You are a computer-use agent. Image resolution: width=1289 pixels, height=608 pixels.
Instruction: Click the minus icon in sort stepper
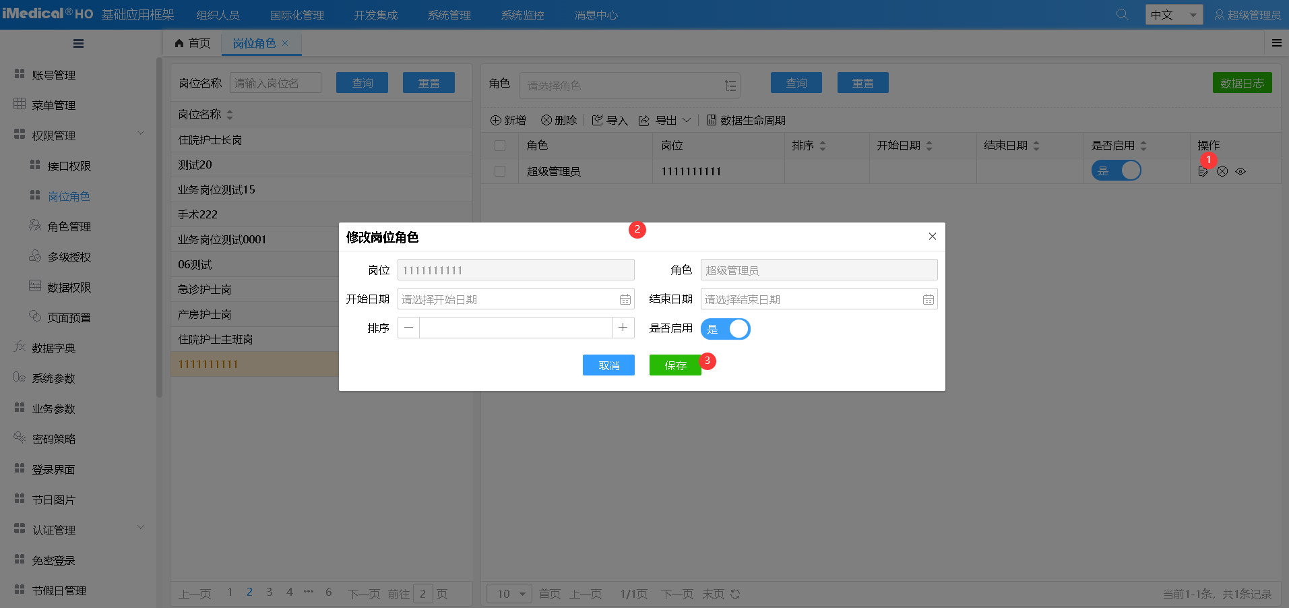coord(409,328)
